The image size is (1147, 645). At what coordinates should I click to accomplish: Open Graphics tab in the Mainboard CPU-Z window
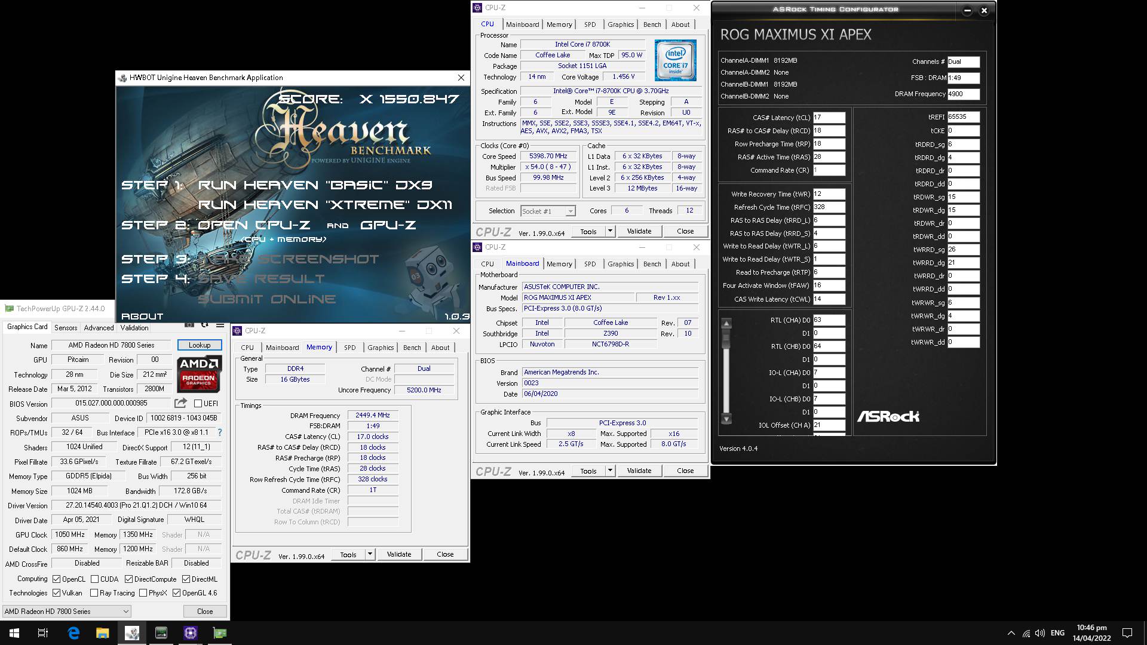pyautogui.click(x=621, y=264)
